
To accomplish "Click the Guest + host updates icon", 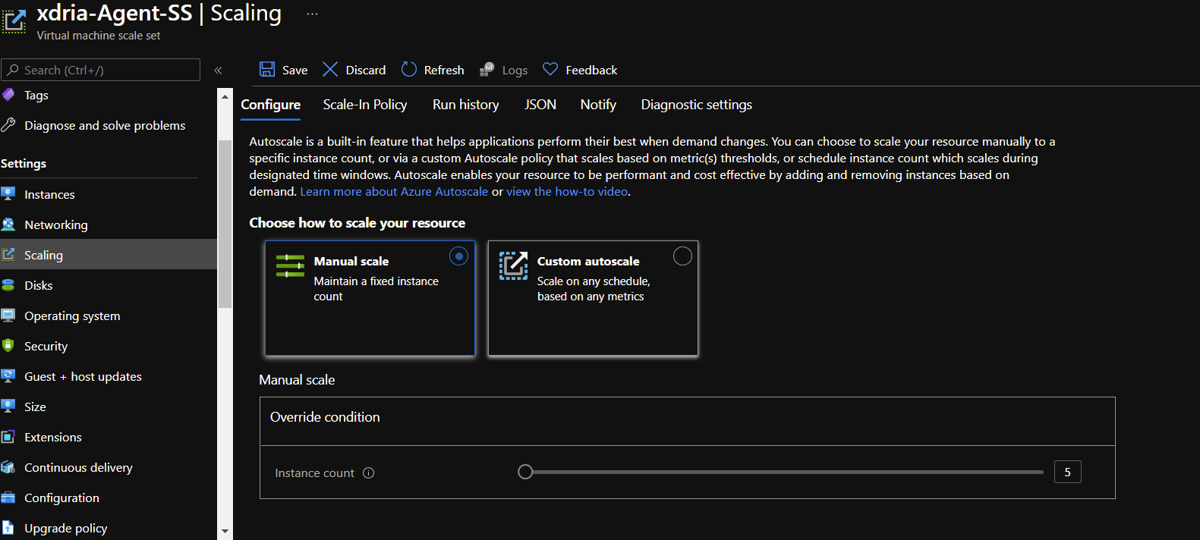I will pyautogui.click(x=8, y=375).
